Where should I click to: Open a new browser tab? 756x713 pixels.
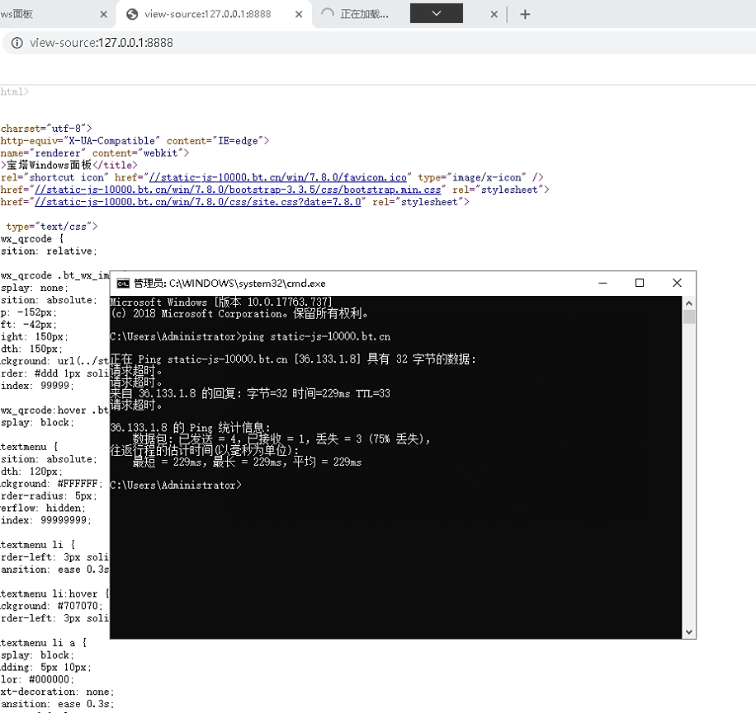coord(525,15)
